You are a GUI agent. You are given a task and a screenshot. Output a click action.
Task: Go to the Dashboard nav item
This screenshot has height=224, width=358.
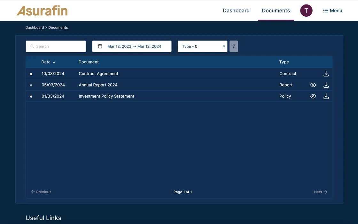pyautogui.click(x=236, y=11)
